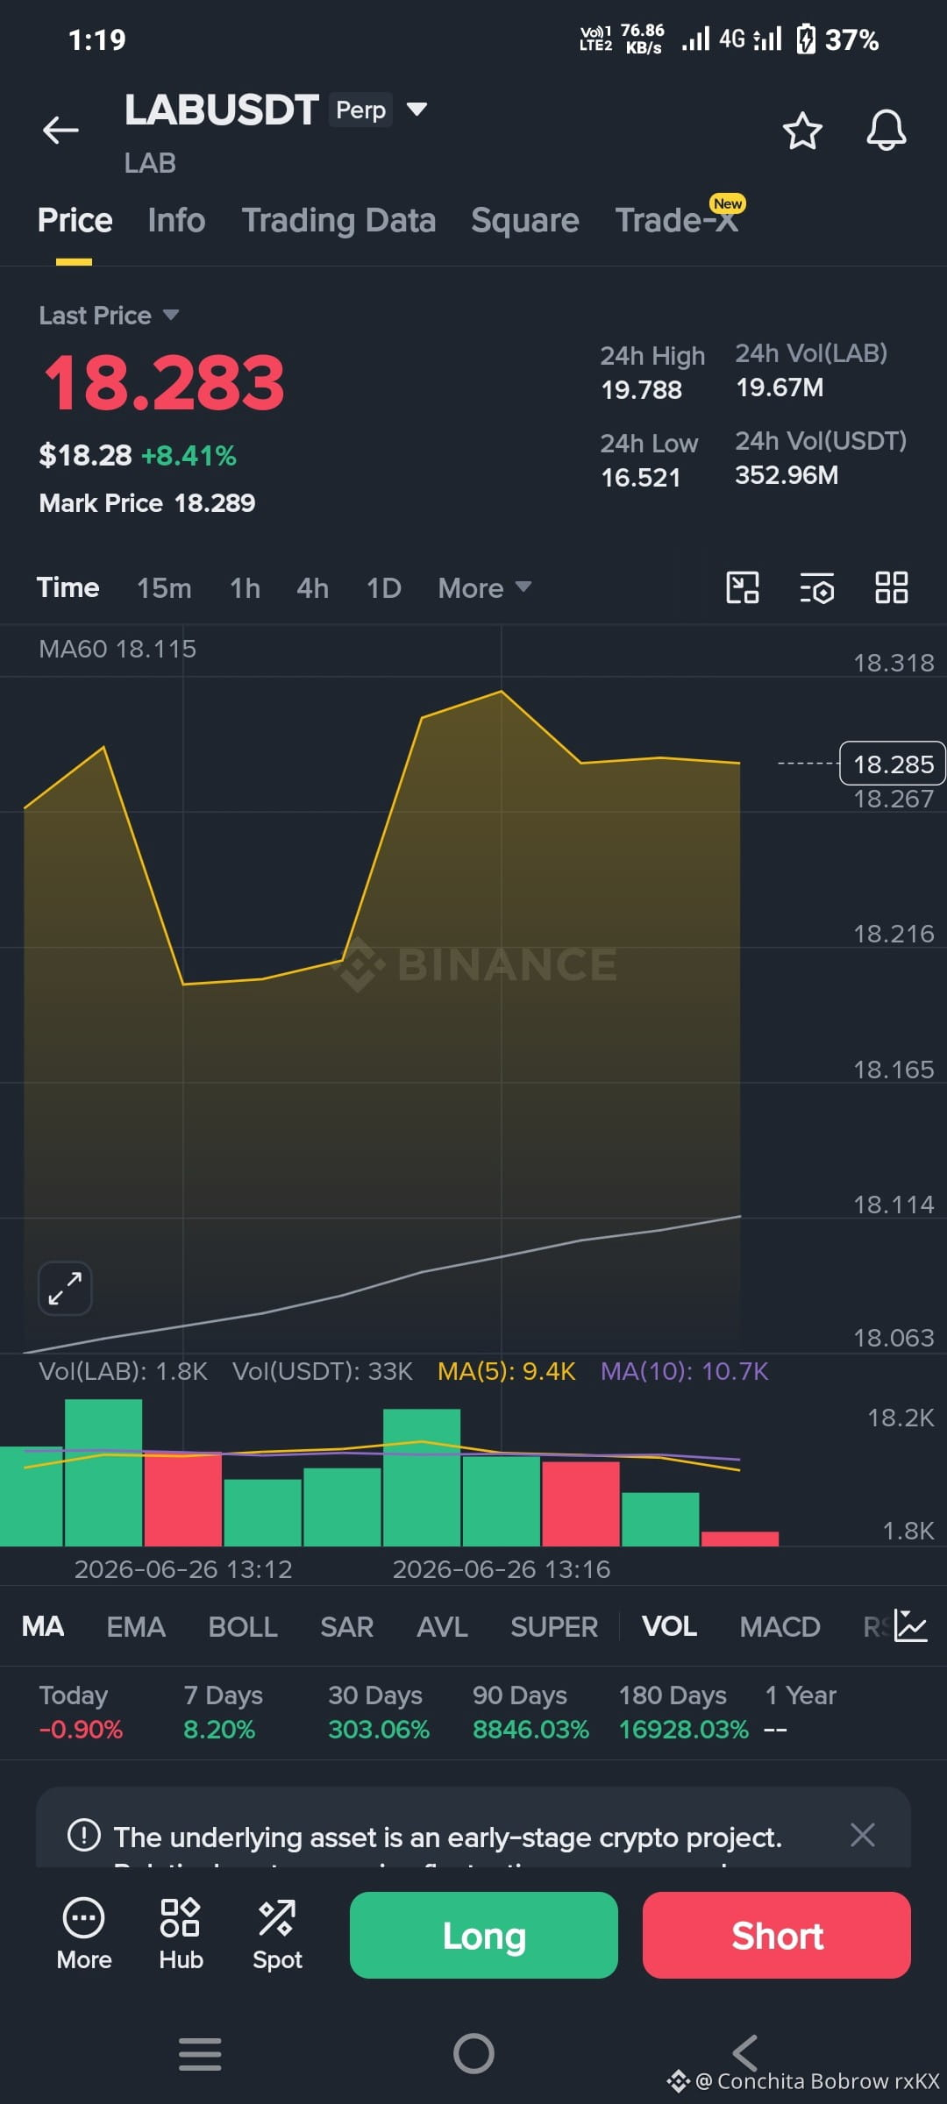Go back using the top-left arrow
This screenshot has height=2104, width=947.
61,131
